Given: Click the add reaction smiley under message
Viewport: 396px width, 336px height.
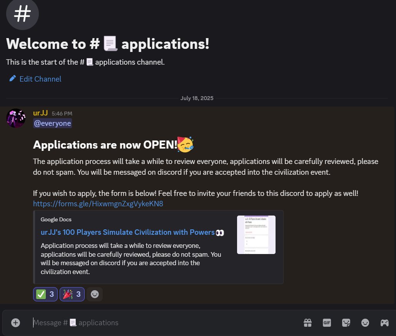Looking at the screenshot, I should pyautogui.click(x=95, y=294).
